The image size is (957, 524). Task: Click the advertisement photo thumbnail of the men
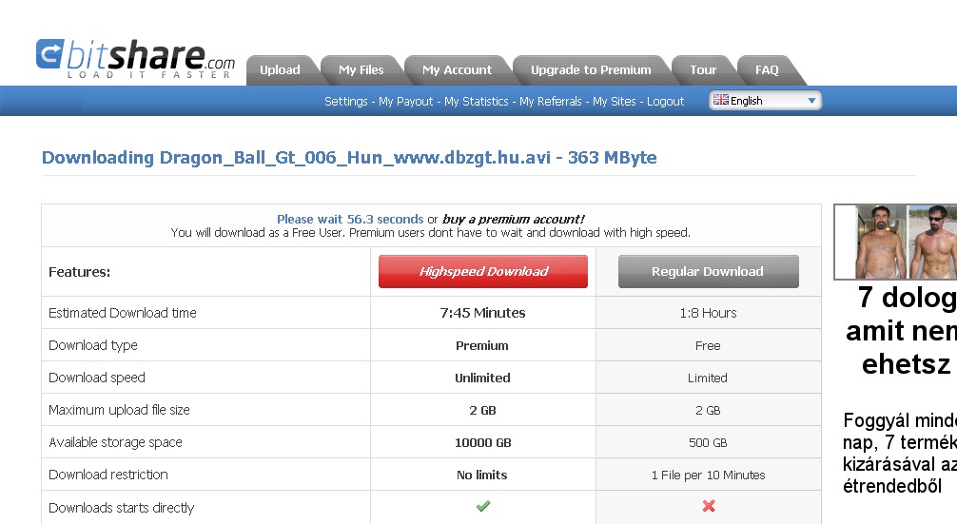coord(895,242)
